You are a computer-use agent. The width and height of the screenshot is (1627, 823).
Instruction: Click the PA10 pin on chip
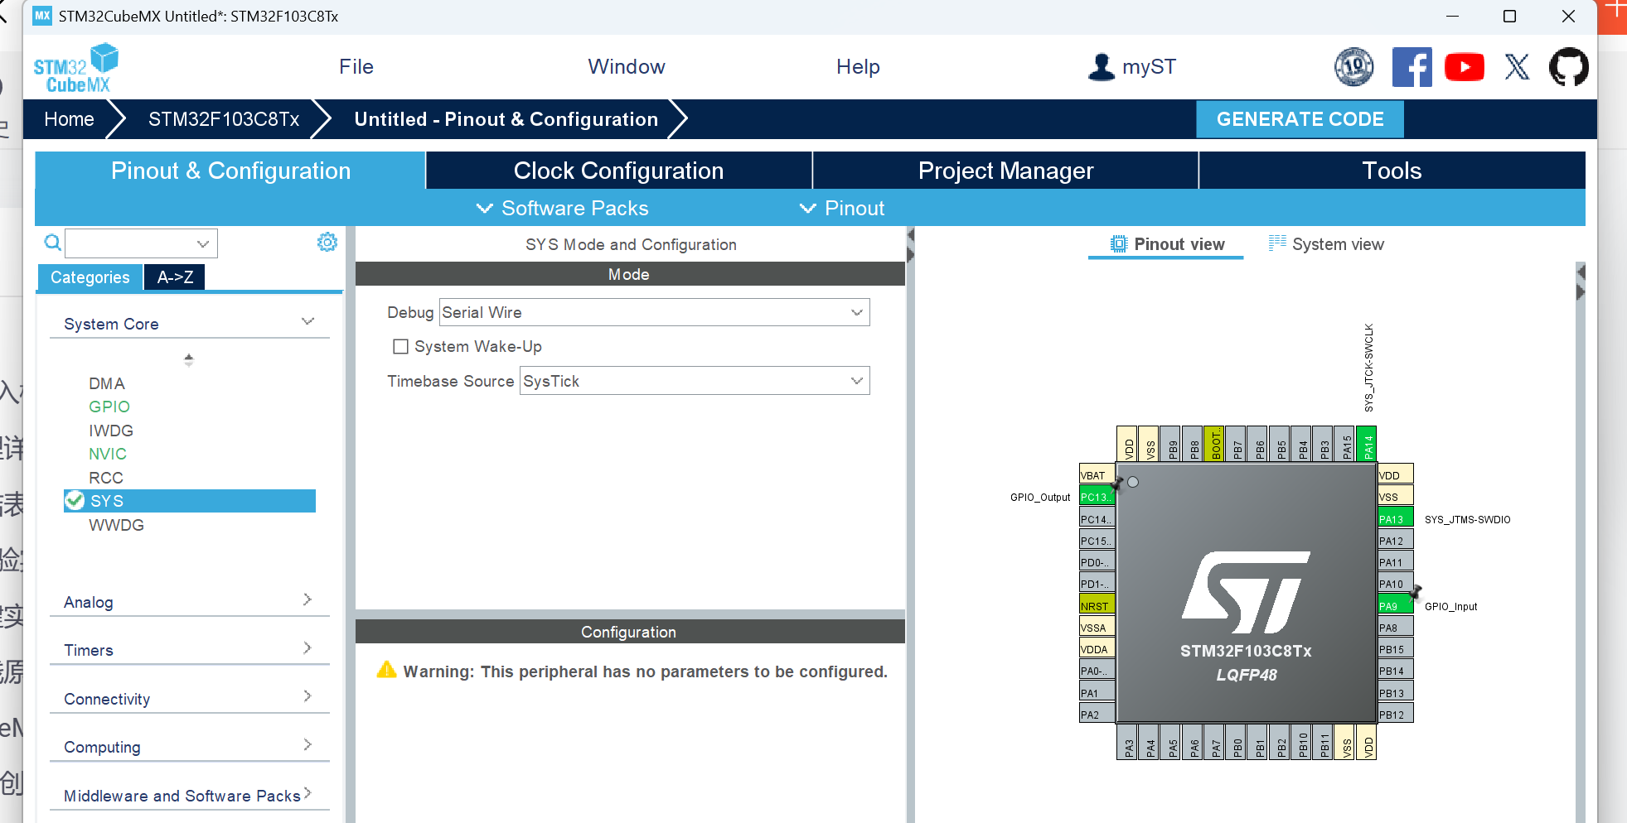[x=1395, y=584]
